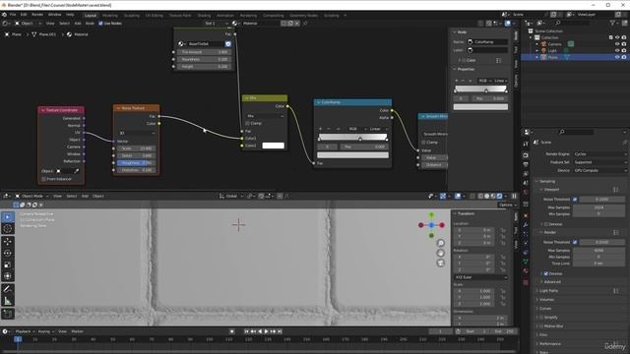
Task: Select the Cursor tool in viewport toolbar
Action: (8, 229)
